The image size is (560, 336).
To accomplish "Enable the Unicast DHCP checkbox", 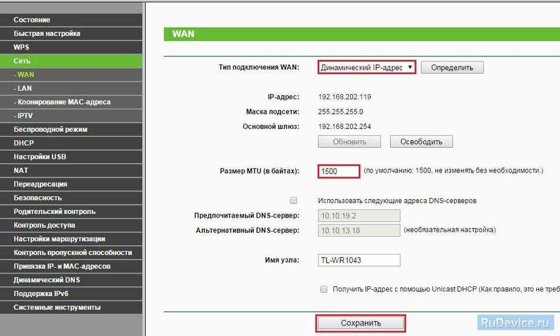I will pyautogui.click(x=324, y=289).
